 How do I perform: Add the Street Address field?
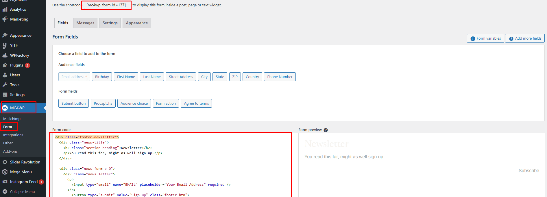[x=181, y=77]
